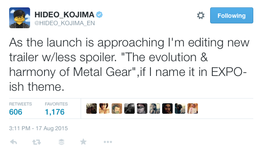The height and width of the screenshot is (158, 262).
Task: Open avatar with military officer cap
Action: [142, 109]
